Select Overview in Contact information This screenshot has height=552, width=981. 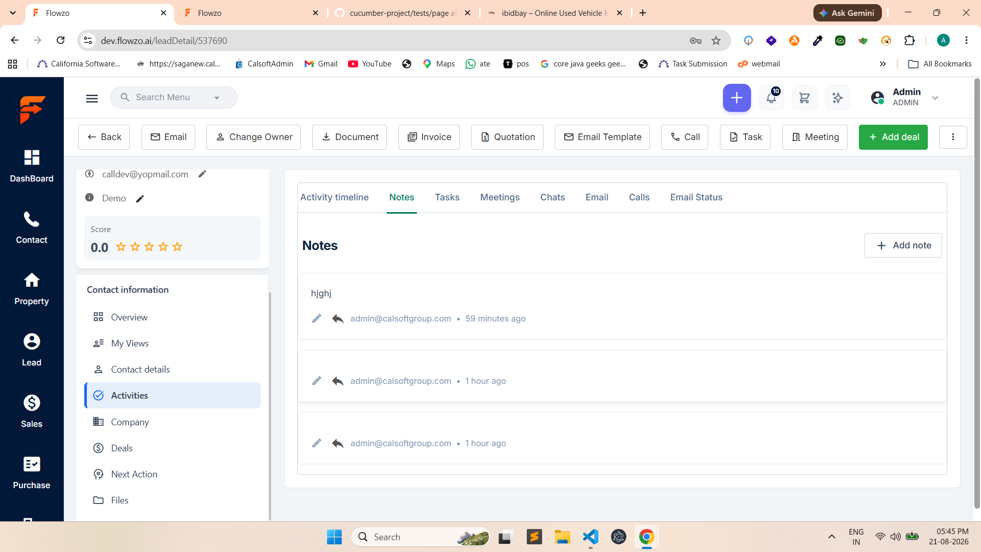pyautogui.click(x=172, y=317)
